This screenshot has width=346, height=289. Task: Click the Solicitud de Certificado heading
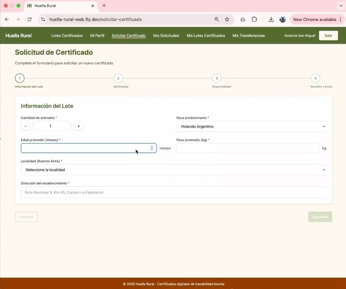tap(54, 52)
